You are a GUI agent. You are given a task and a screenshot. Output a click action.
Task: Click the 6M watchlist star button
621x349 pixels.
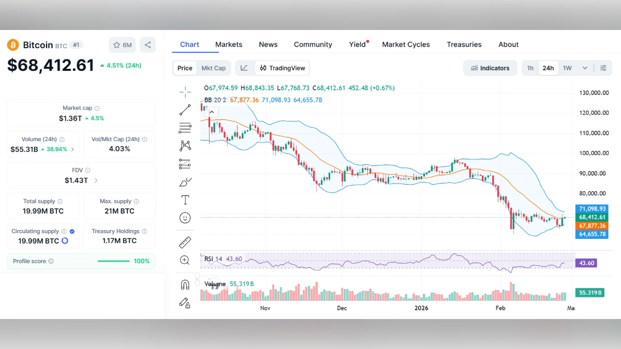122,45
